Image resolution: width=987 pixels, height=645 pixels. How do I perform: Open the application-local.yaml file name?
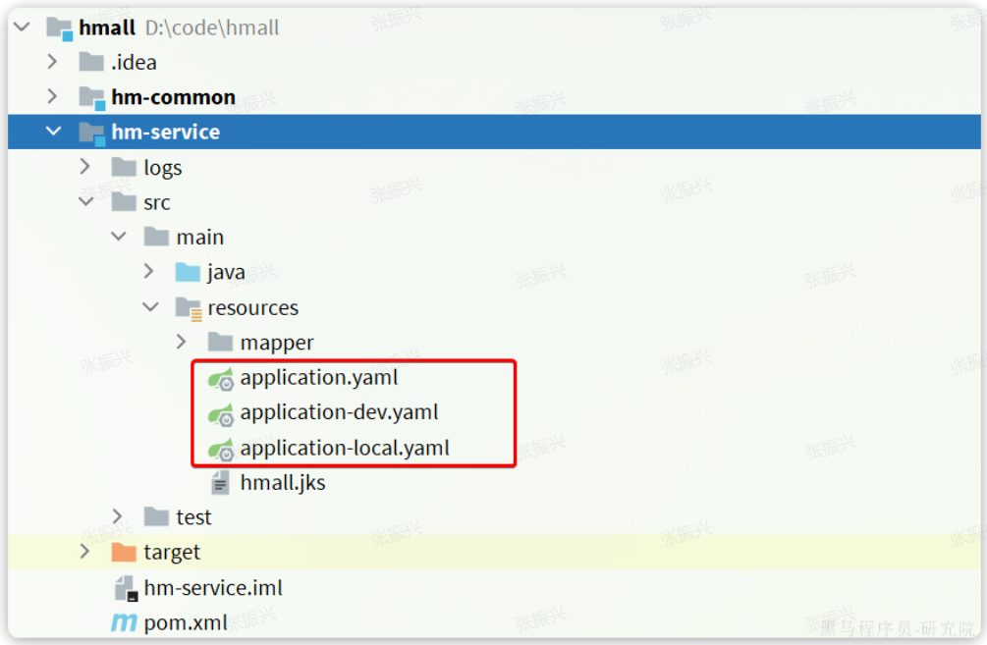coord(345,448)
